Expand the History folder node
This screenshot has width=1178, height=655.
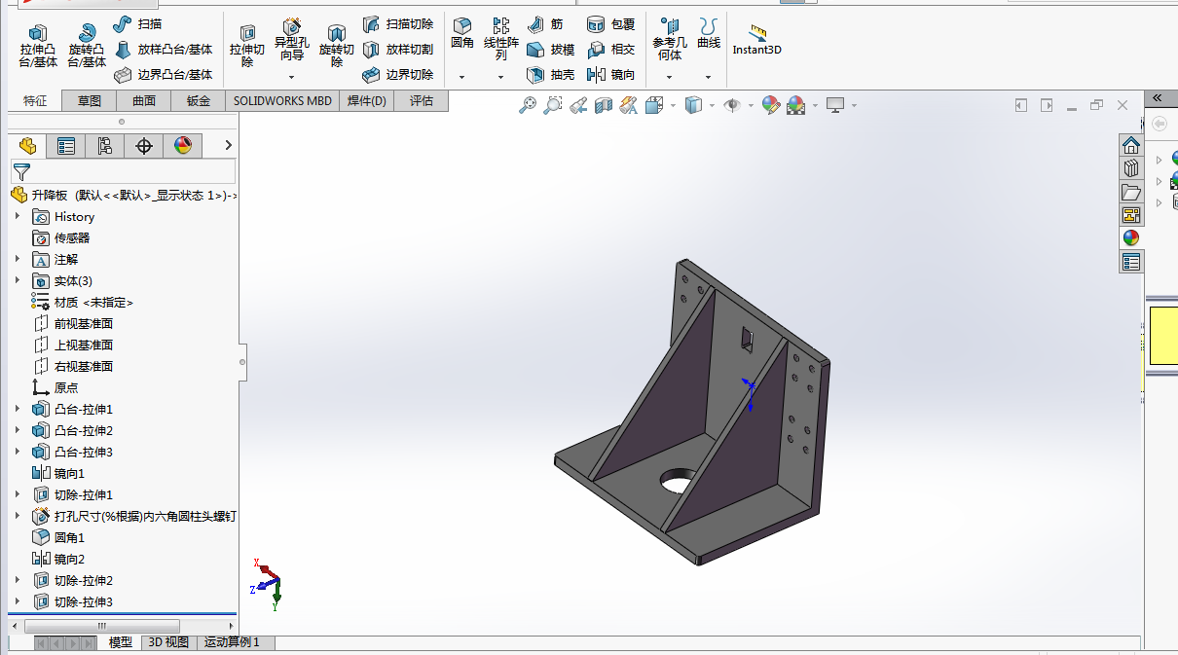[x=18, y=216]
